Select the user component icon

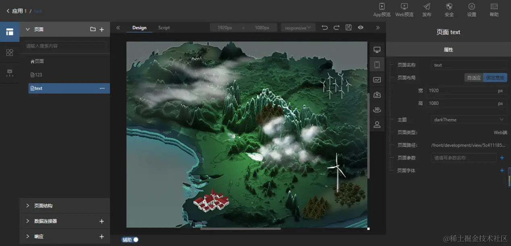pos(377,125)
